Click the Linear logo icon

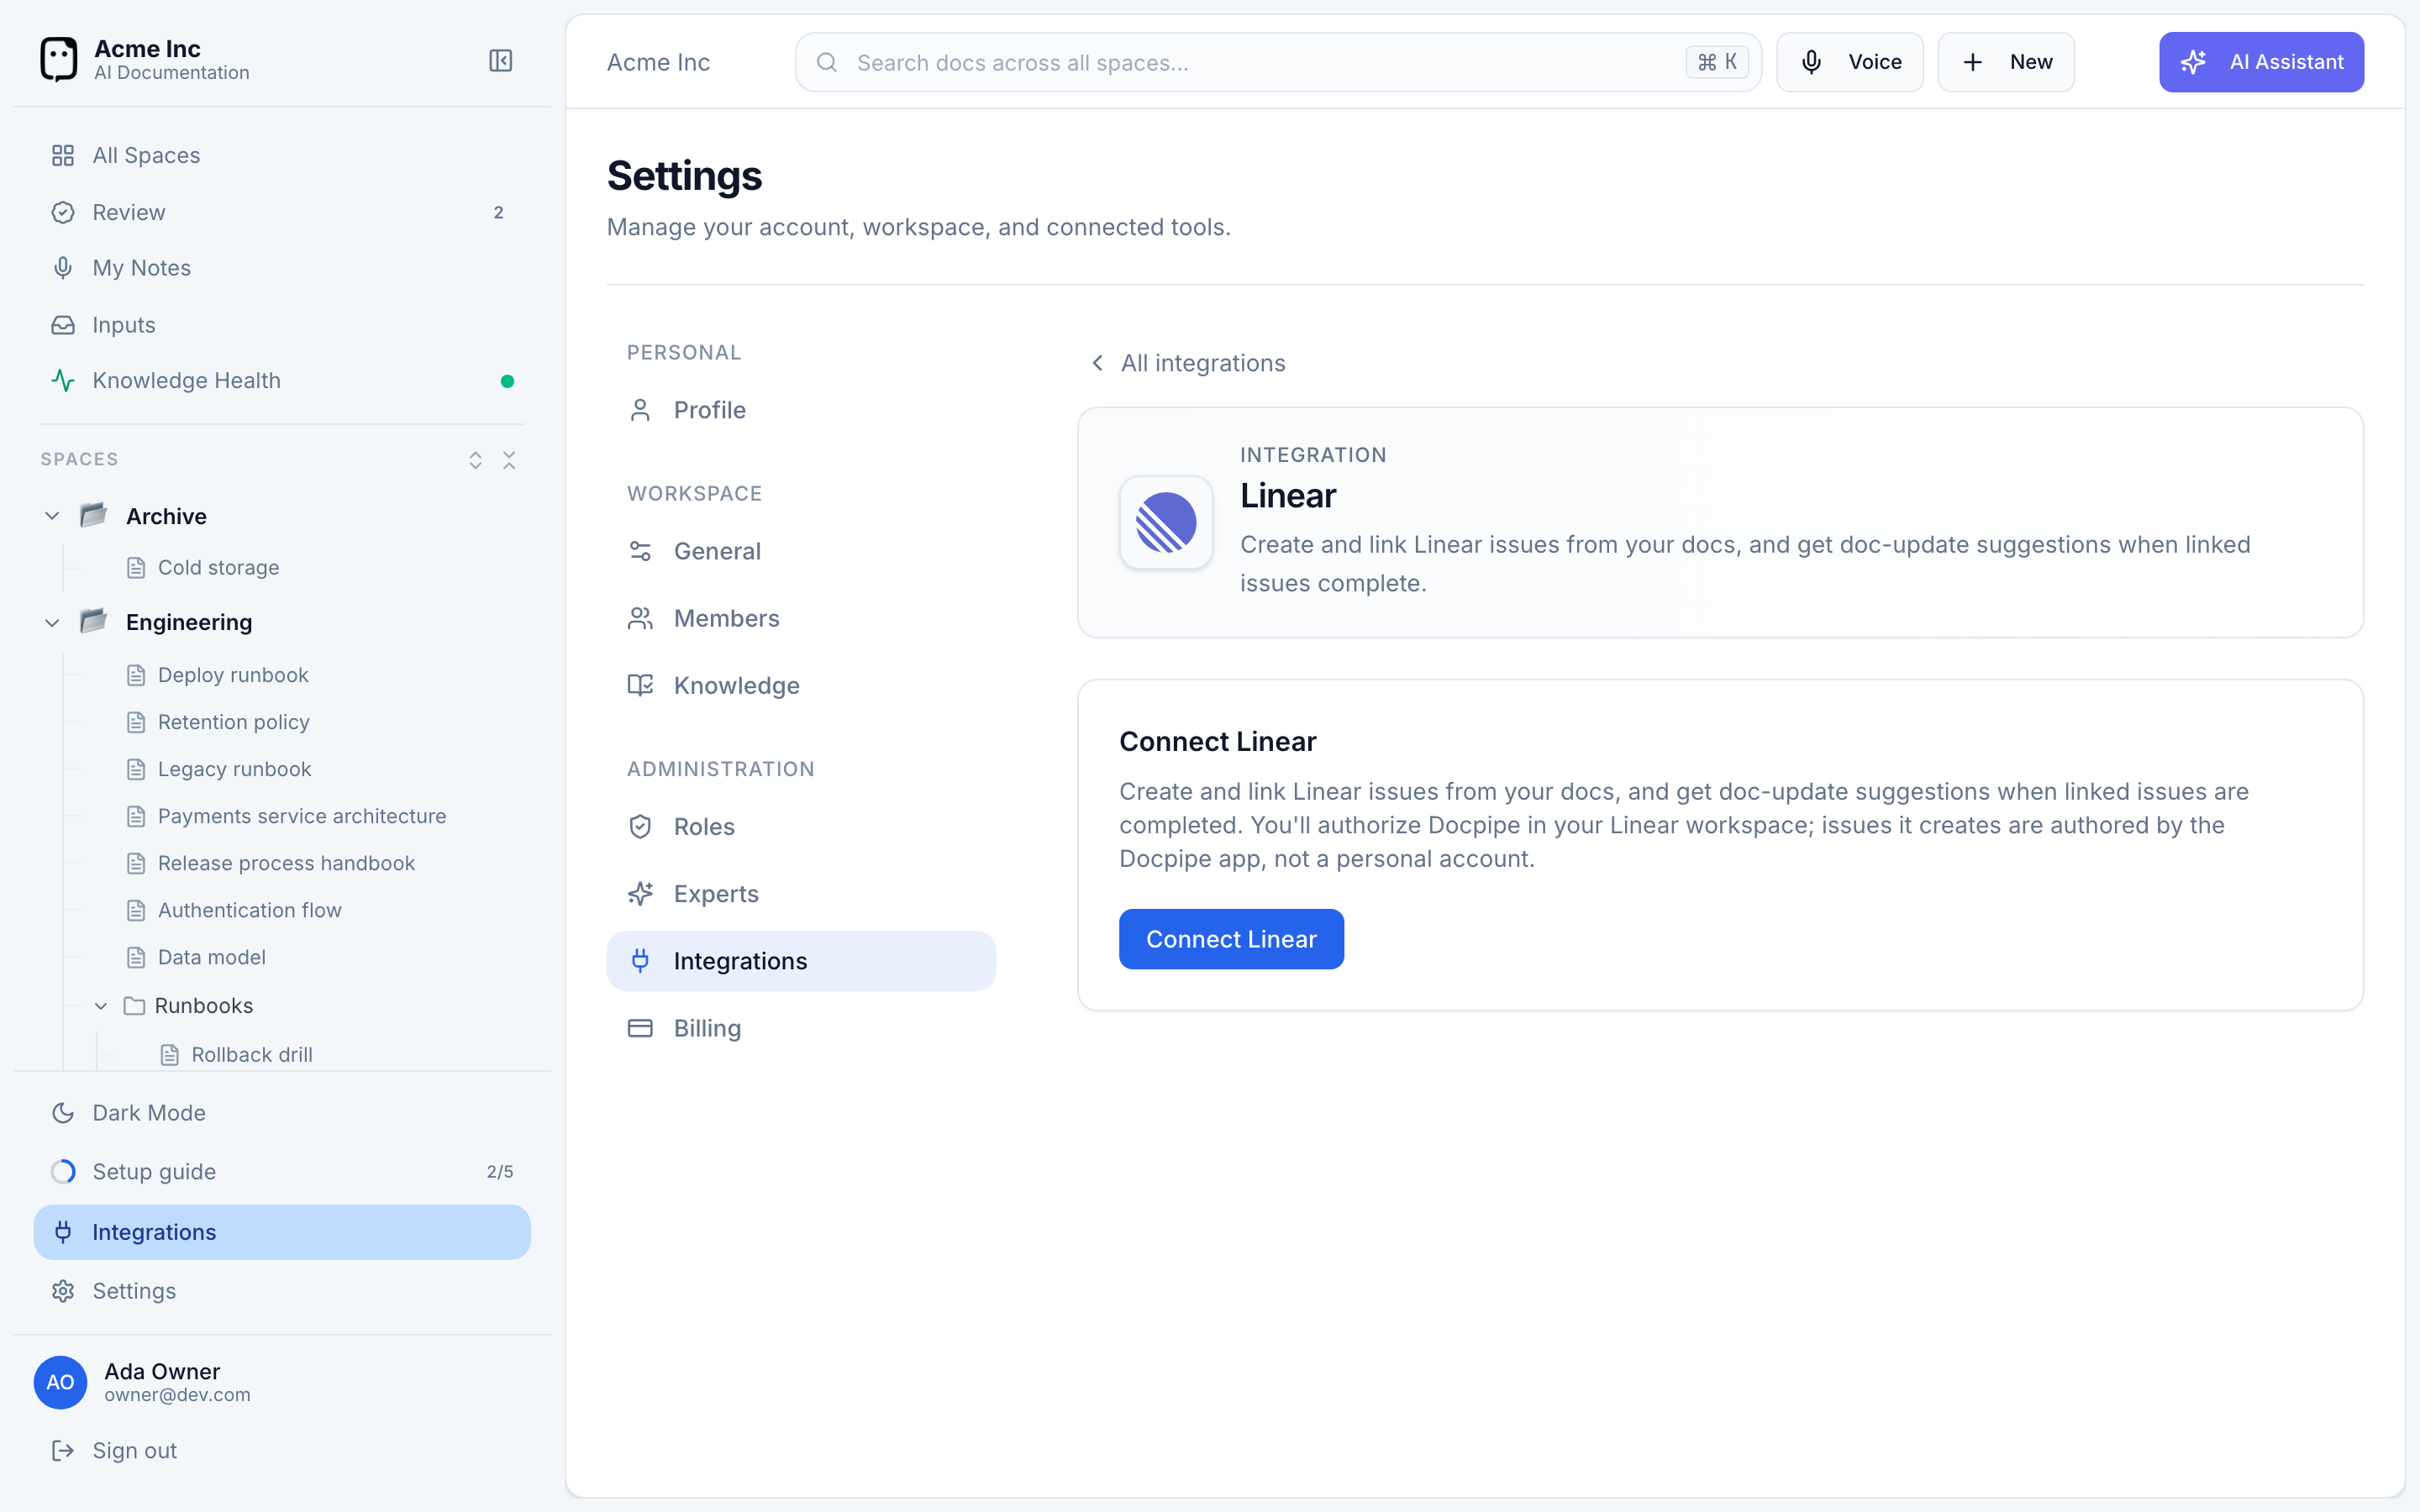pyautogui.click(x=1165, y=522)
